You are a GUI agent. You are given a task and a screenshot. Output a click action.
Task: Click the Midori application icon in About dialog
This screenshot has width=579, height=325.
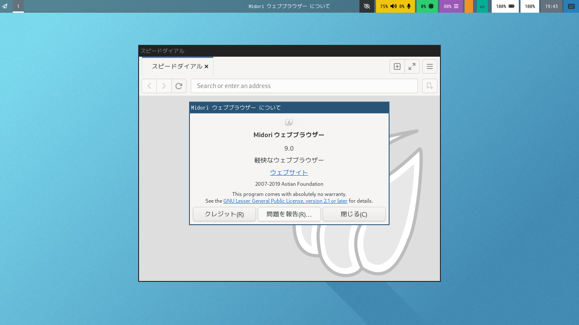coord(289,122)
